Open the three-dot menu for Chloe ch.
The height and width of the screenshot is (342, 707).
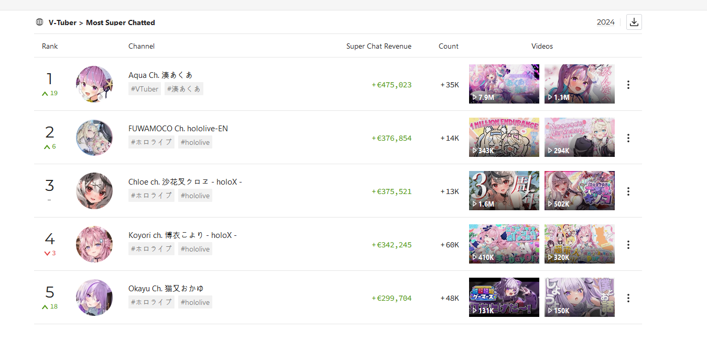628,191
